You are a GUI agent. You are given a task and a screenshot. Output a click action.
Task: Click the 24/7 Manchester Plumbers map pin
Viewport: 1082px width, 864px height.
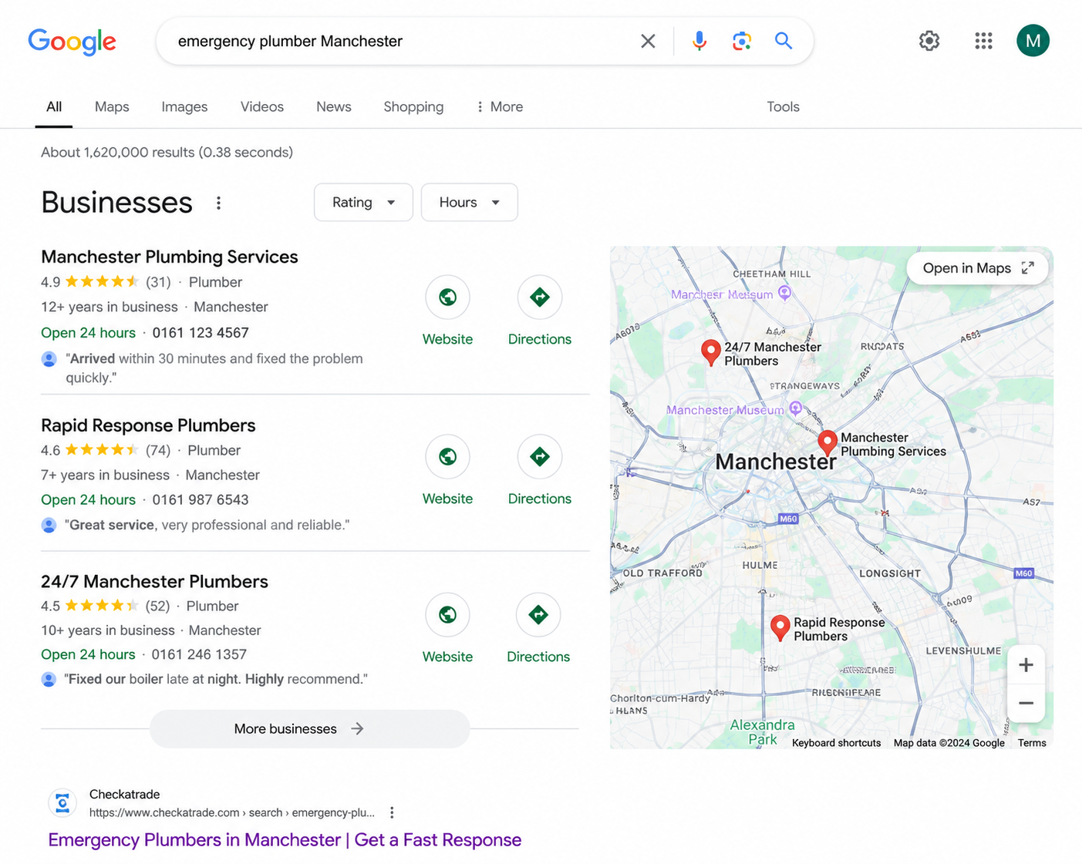click(710, 351)
